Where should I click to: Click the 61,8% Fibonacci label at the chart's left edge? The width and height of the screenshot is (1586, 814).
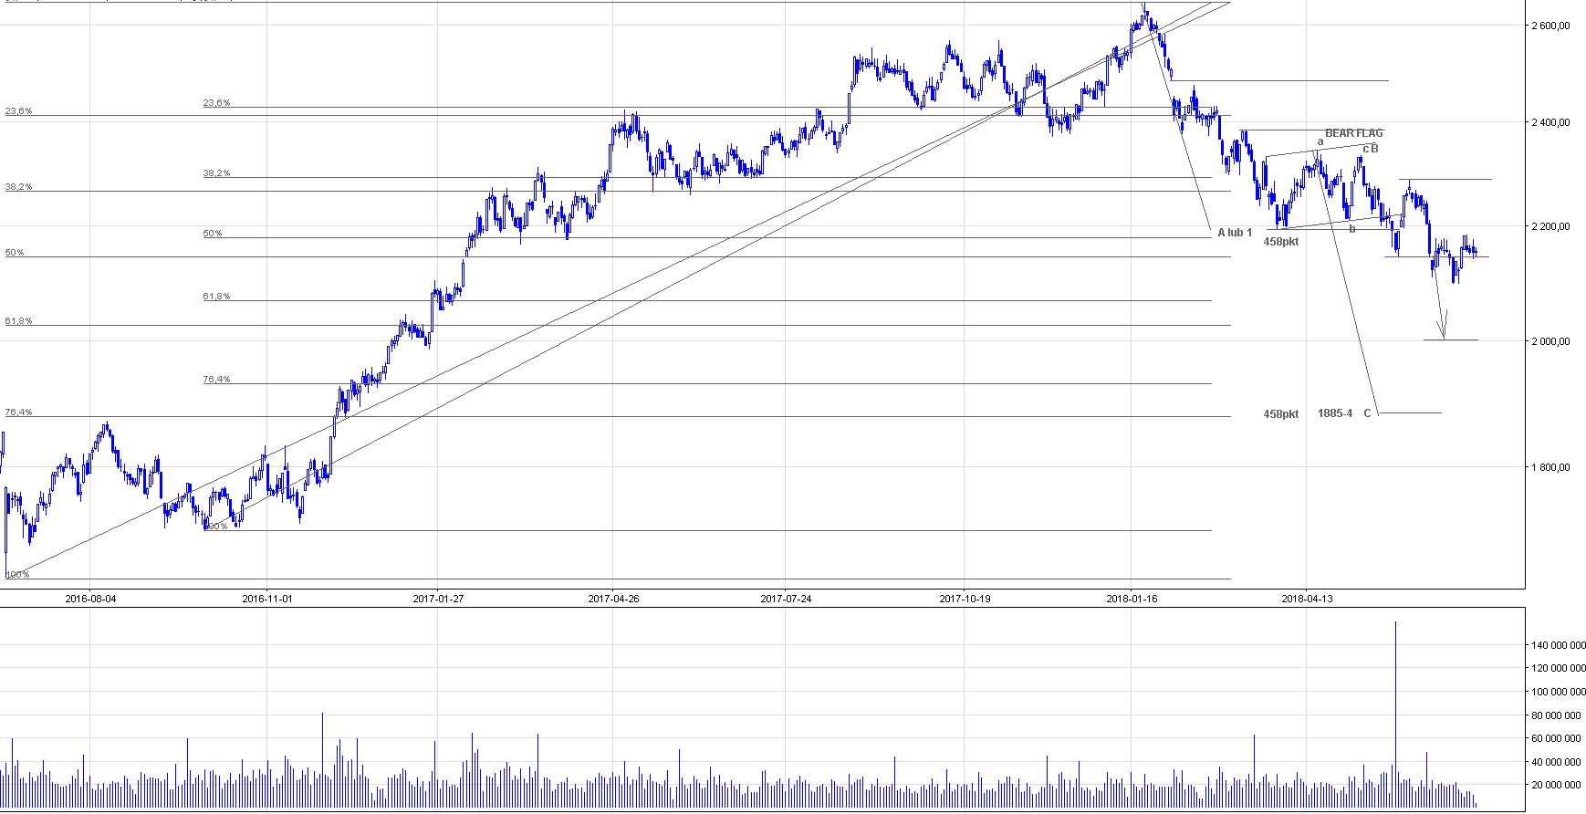point(18,321)
